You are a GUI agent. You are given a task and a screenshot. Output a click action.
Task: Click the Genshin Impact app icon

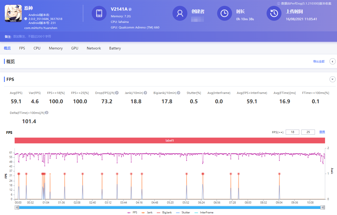point(13,14)
